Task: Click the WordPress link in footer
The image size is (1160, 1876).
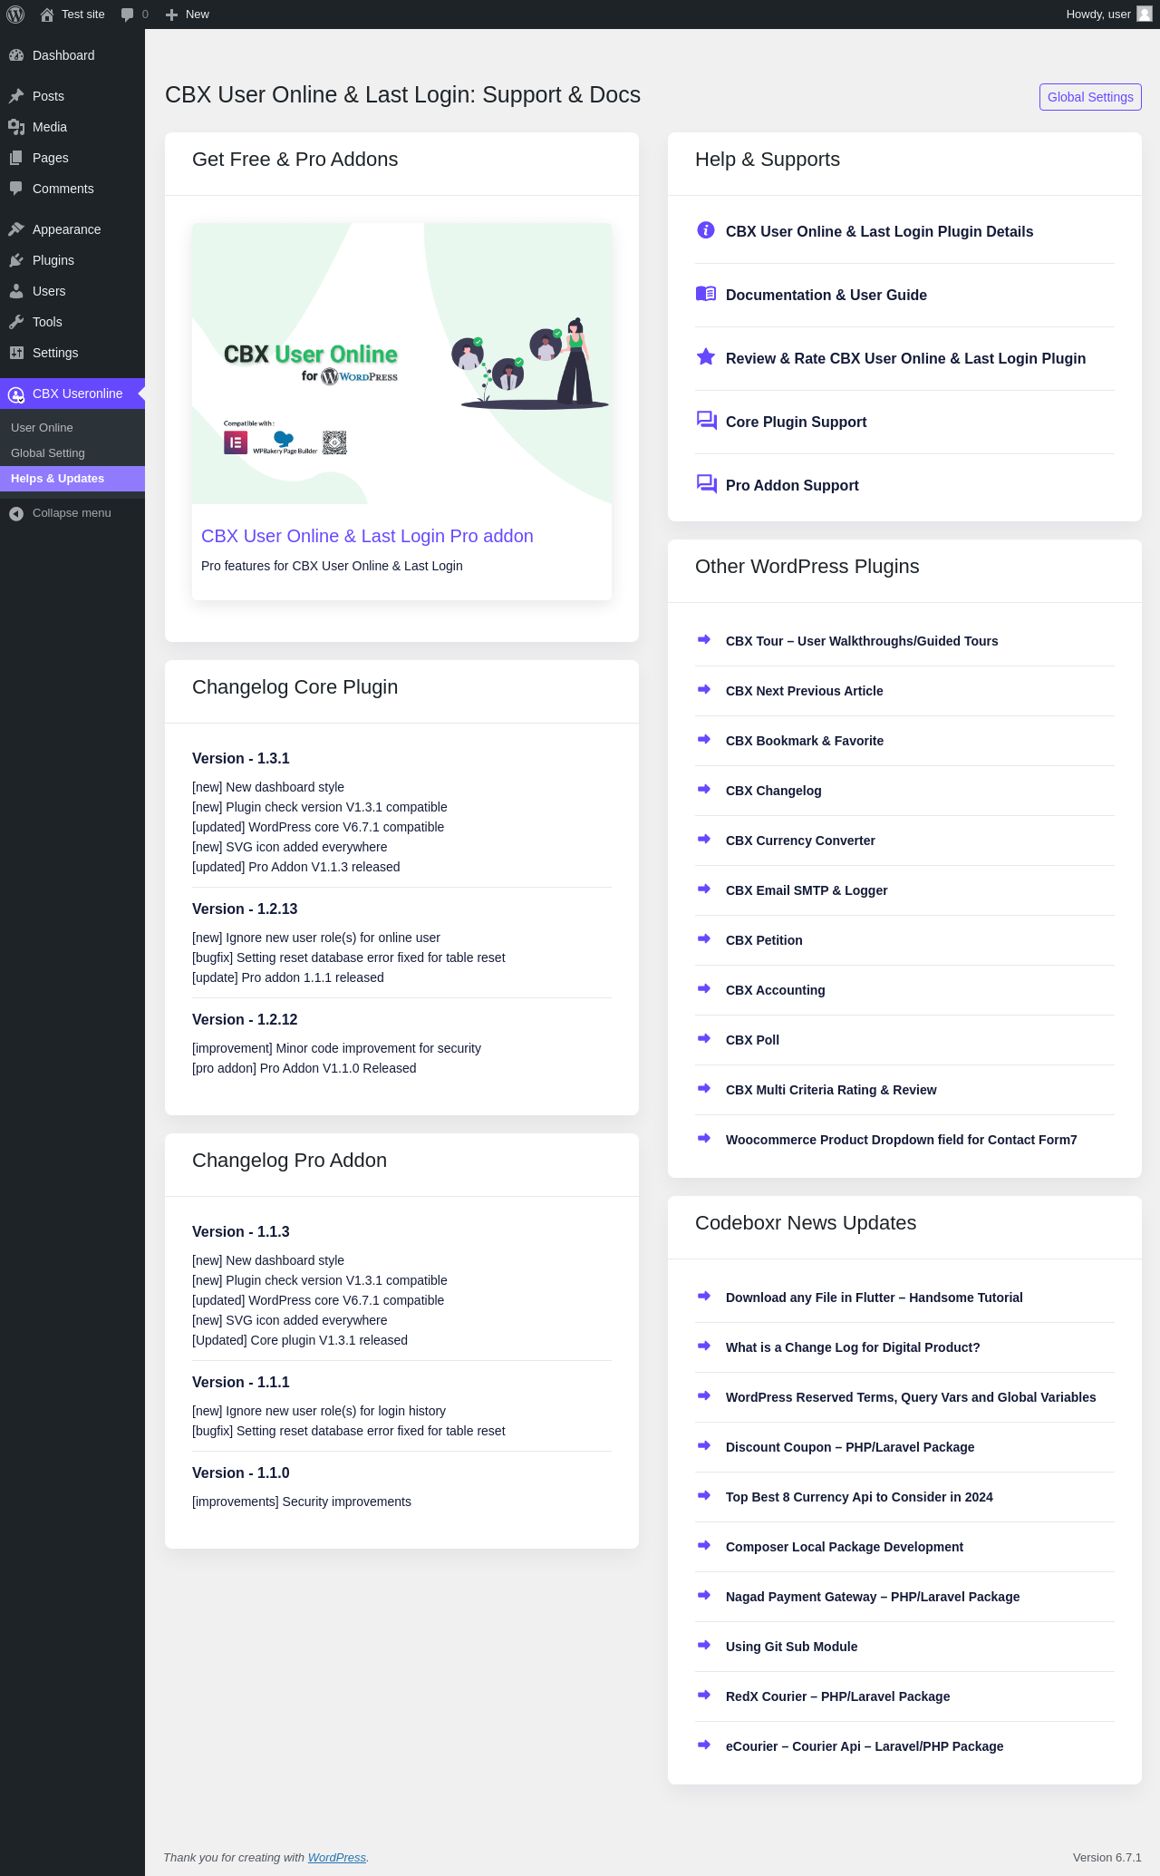Action: pos(337,1857)
